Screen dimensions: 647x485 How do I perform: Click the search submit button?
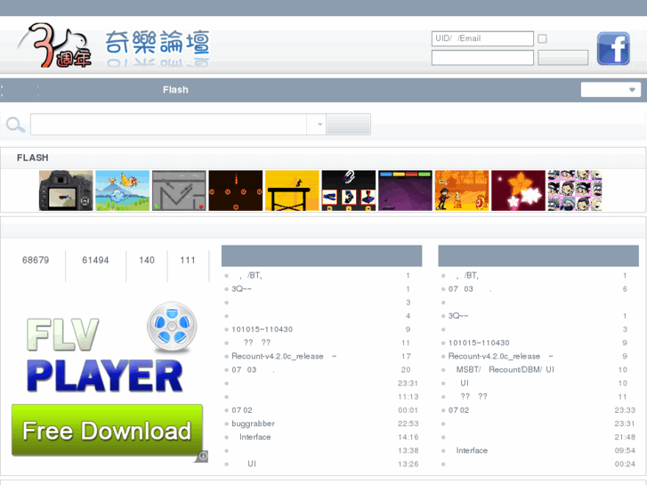[348, 125]
